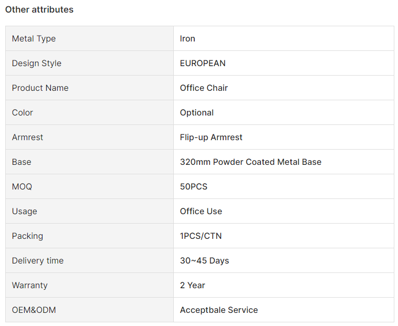The image size is (398, 326).
Task: Select the 'Color' attribute label
Action: click(x=23, y=112)
